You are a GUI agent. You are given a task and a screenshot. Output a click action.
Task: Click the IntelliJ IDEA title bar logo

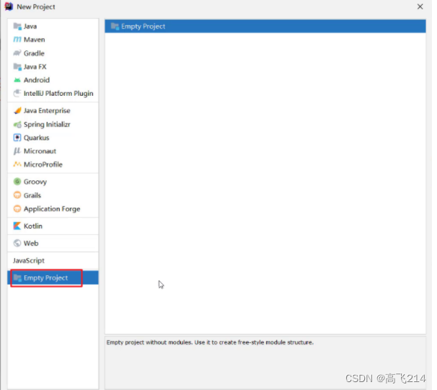coord(9,6)
